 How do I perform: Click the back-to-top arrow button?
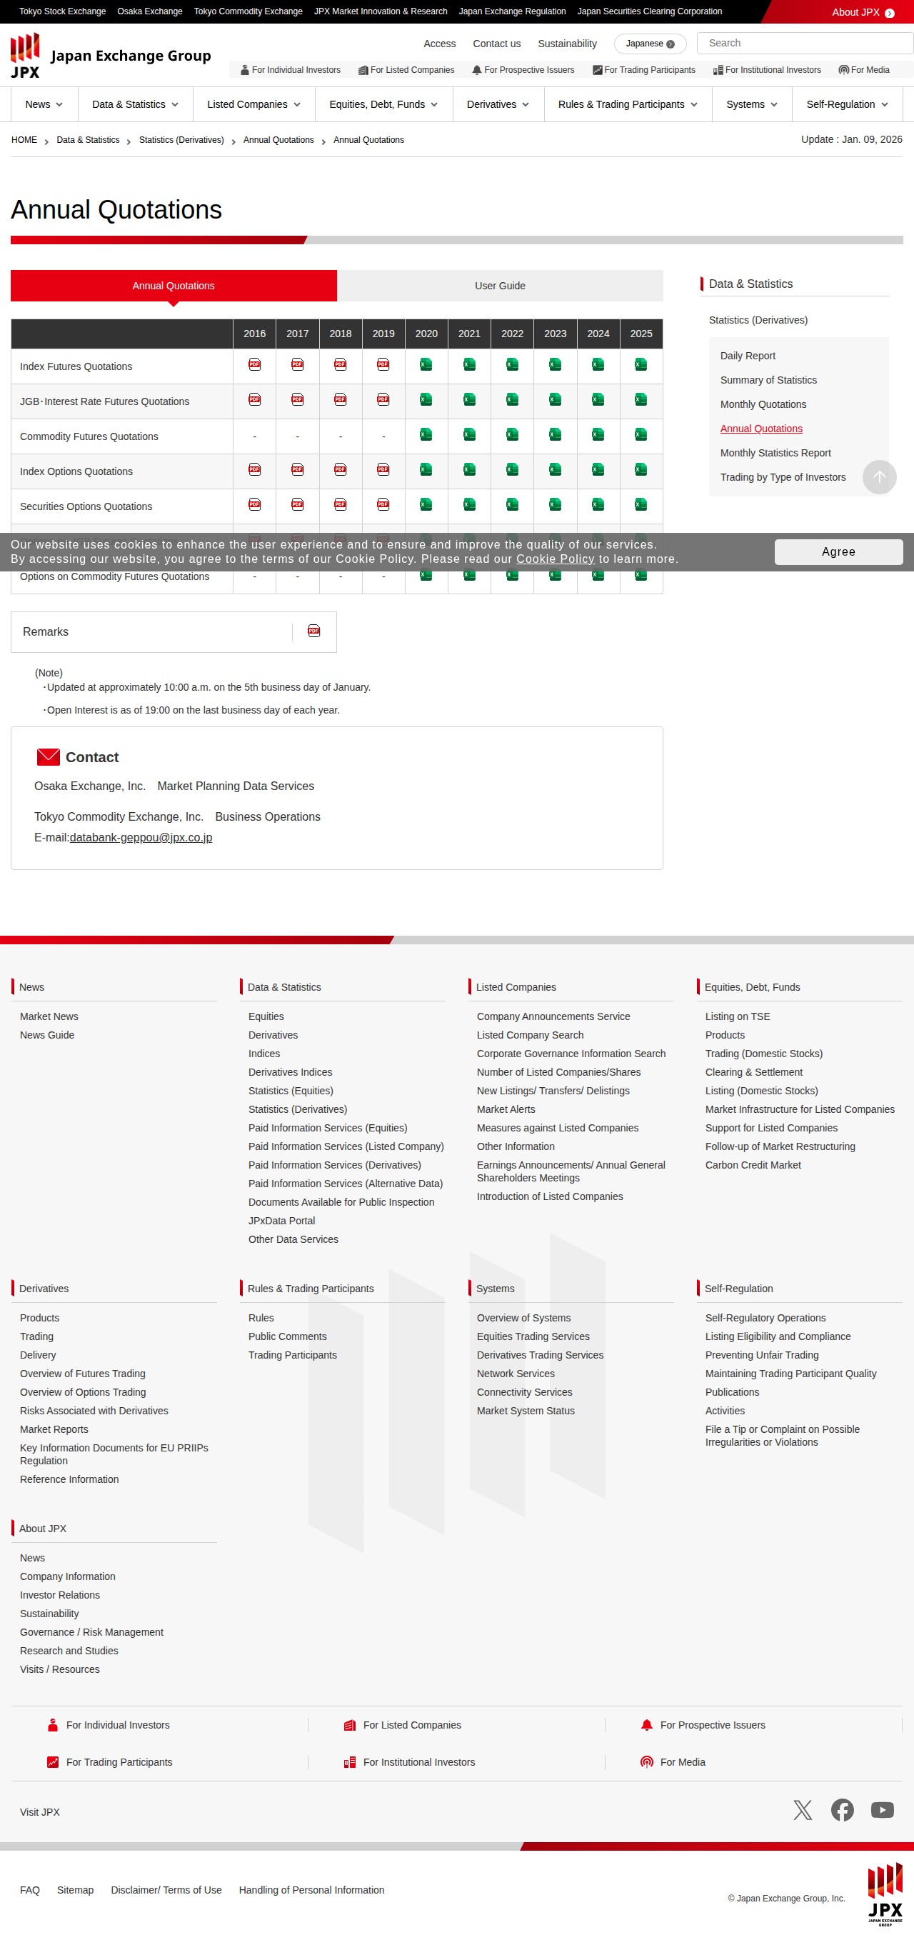(x=879, y=477)
